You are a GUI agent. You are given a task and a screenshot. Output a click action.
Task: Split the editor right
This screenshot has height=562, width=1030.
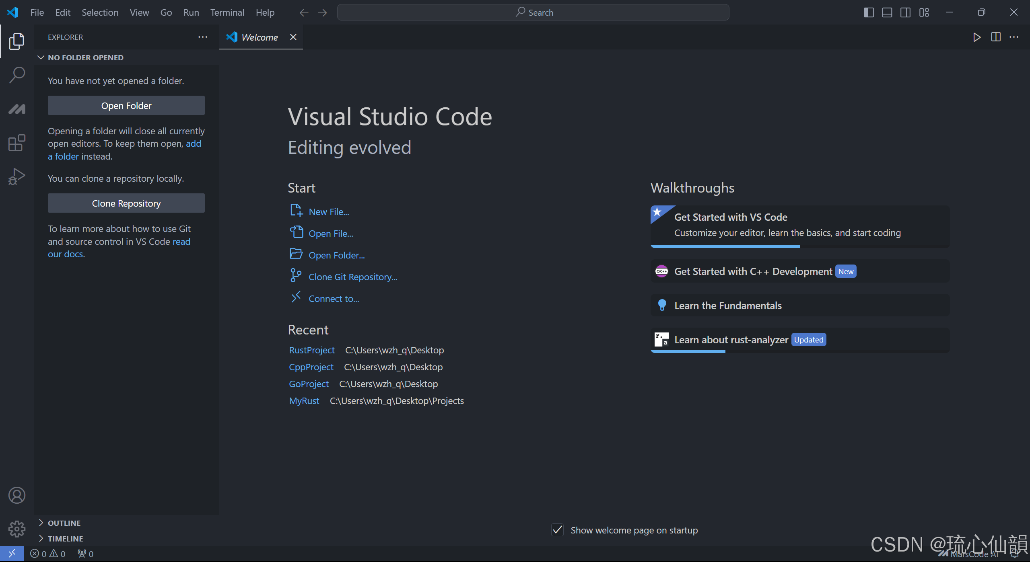[x=996, y=37]
